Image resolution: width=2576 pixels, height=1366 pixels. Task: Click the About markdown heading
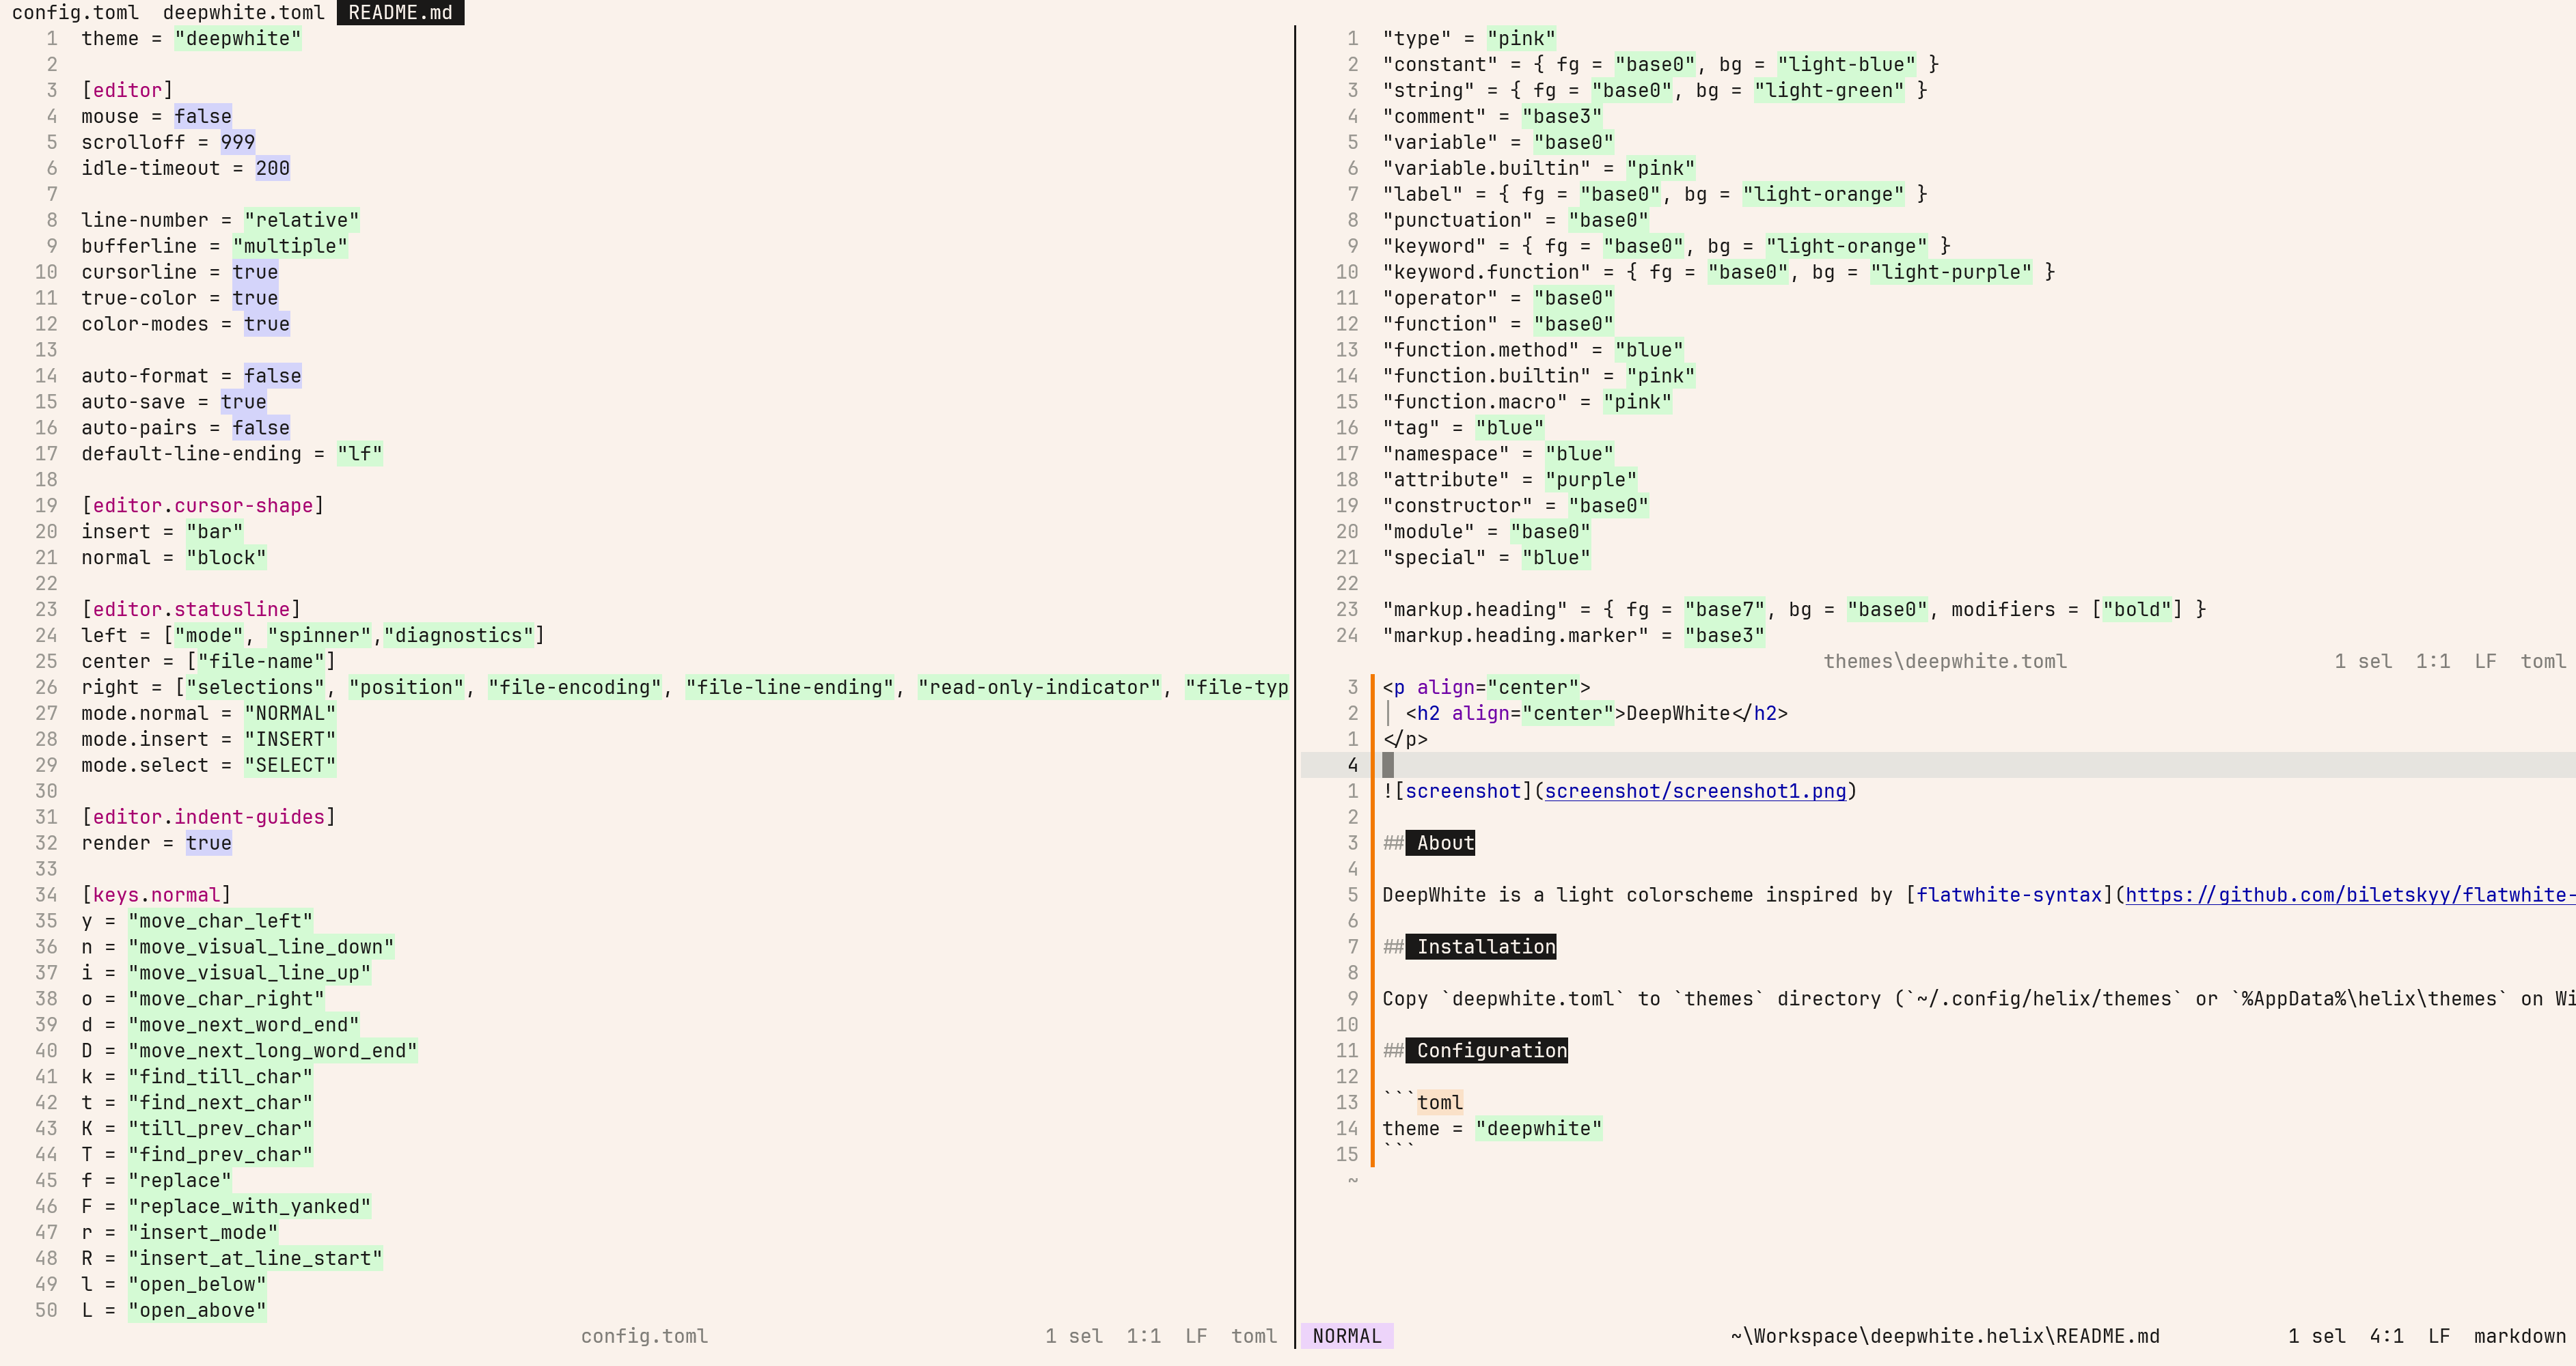[1444, 842]
